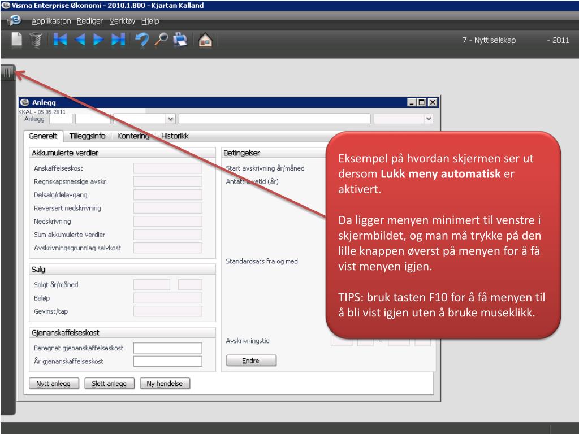This screenshot has width=579, height=434.
Task: Close the Anlegg window
Action: click(433, 102)
